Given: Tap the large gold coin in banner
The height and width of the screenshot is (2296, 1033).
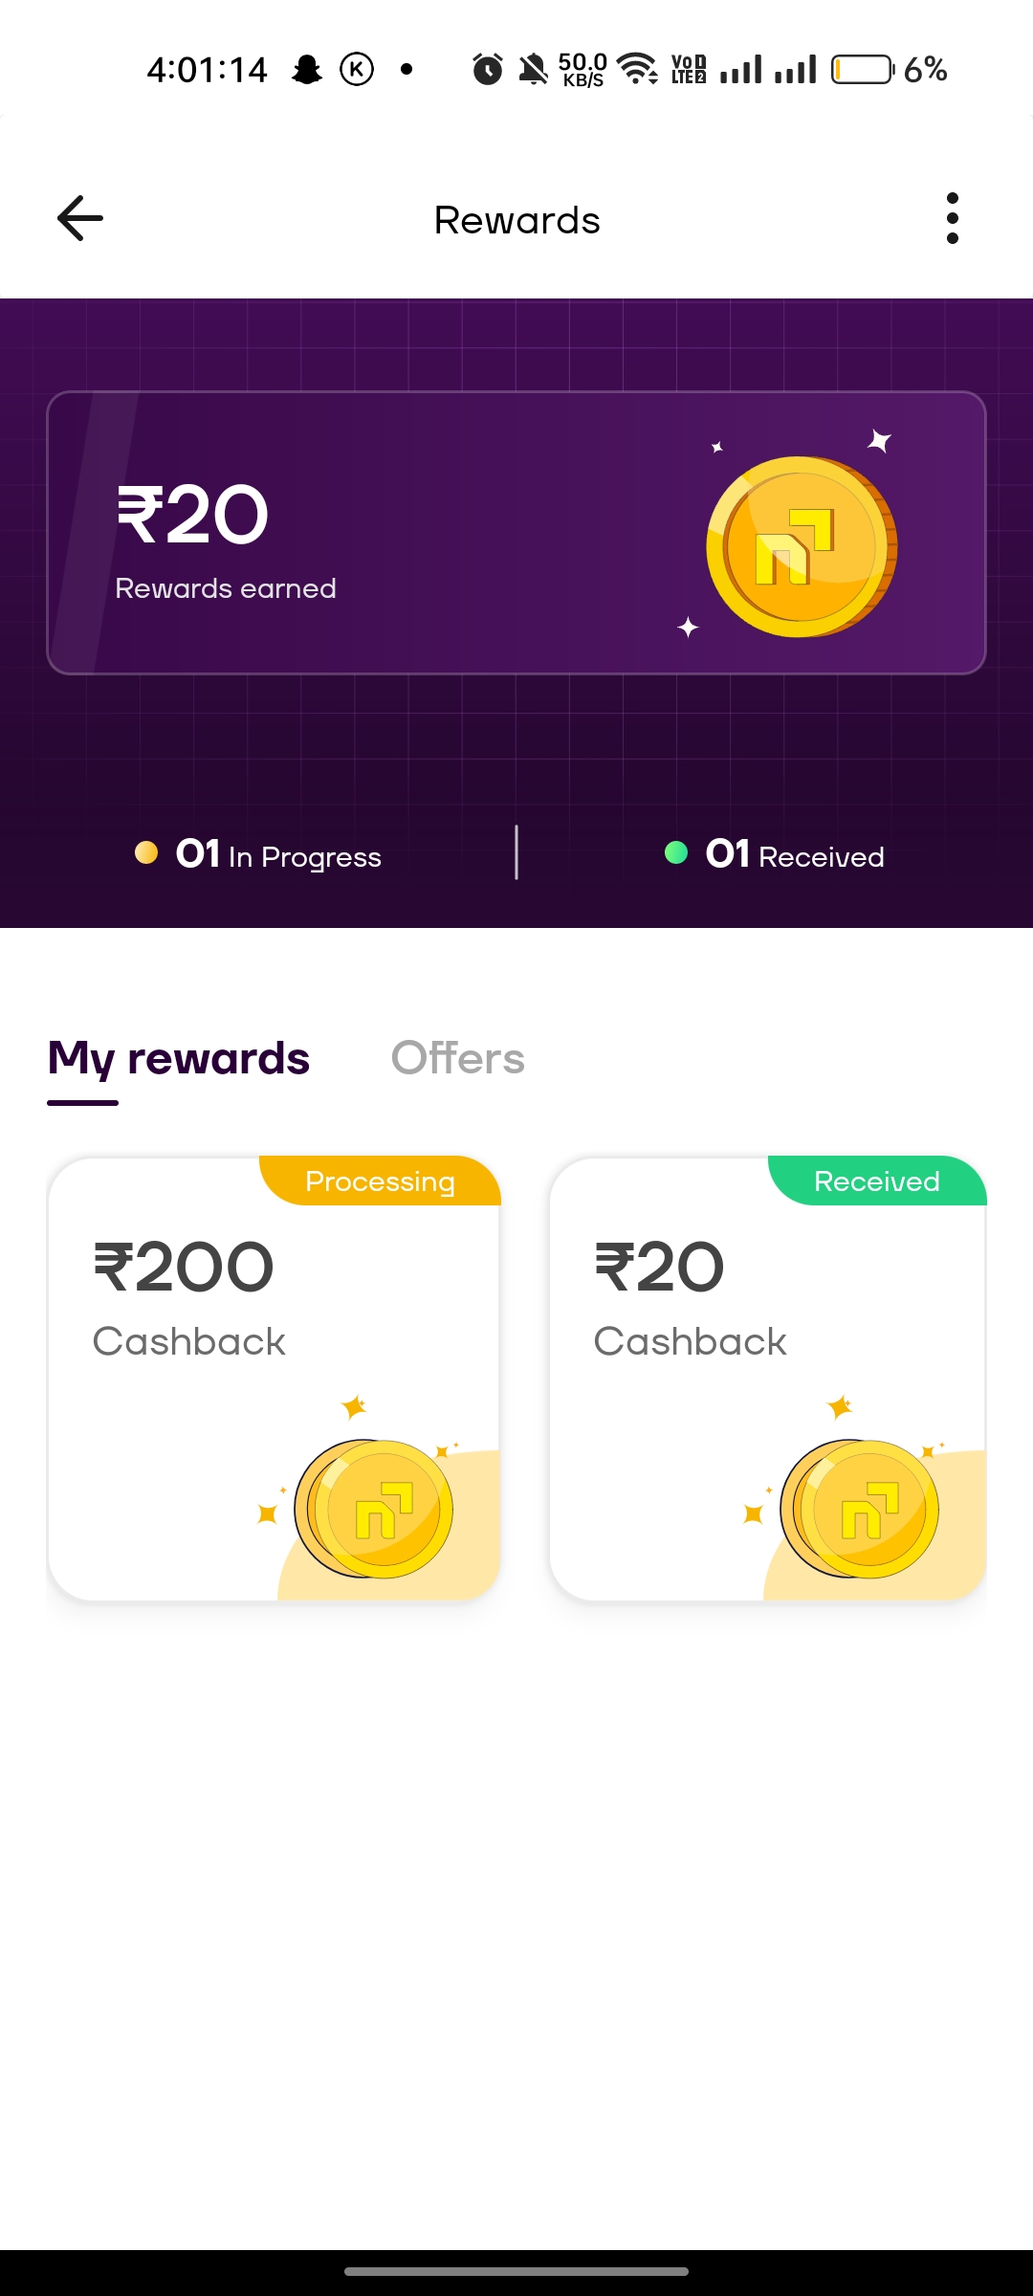Looking at the screenshot, I should pos(801,546).
